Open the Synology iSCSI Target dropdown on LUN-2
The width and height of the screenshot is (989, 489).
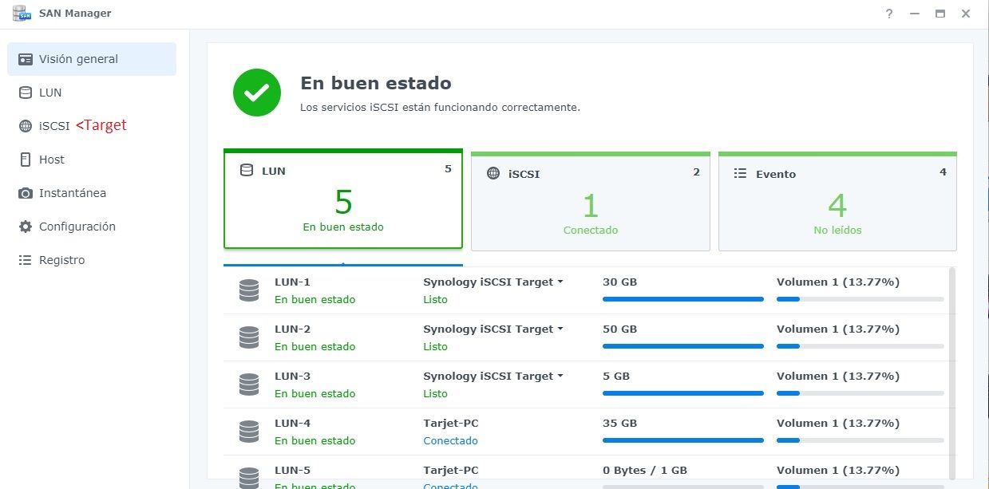pos(562,329)
